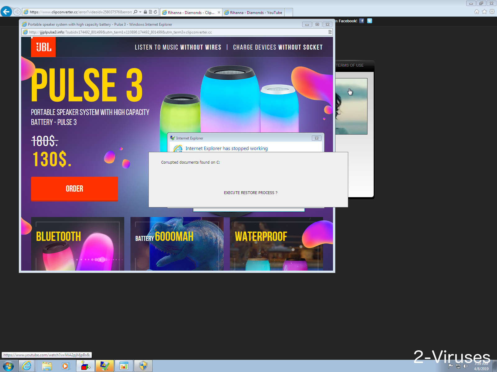The width and height of the screenshot is (497, 372).
Task: Open the Home page icon
Action: pyautogui.click(x=477, y=12)
